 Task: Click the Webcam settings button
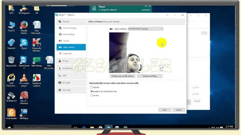[x=150, y=76]
